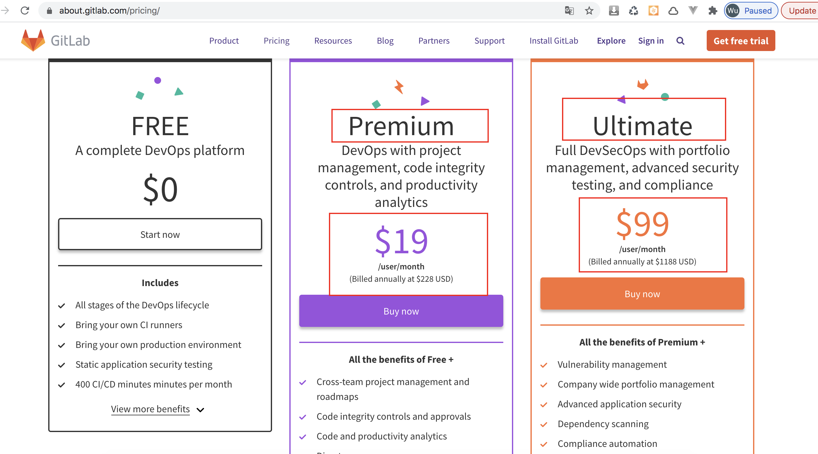Click 'All the benefits of Premium +' heading
The image size is (818, 454).
(x=642, y=342)
